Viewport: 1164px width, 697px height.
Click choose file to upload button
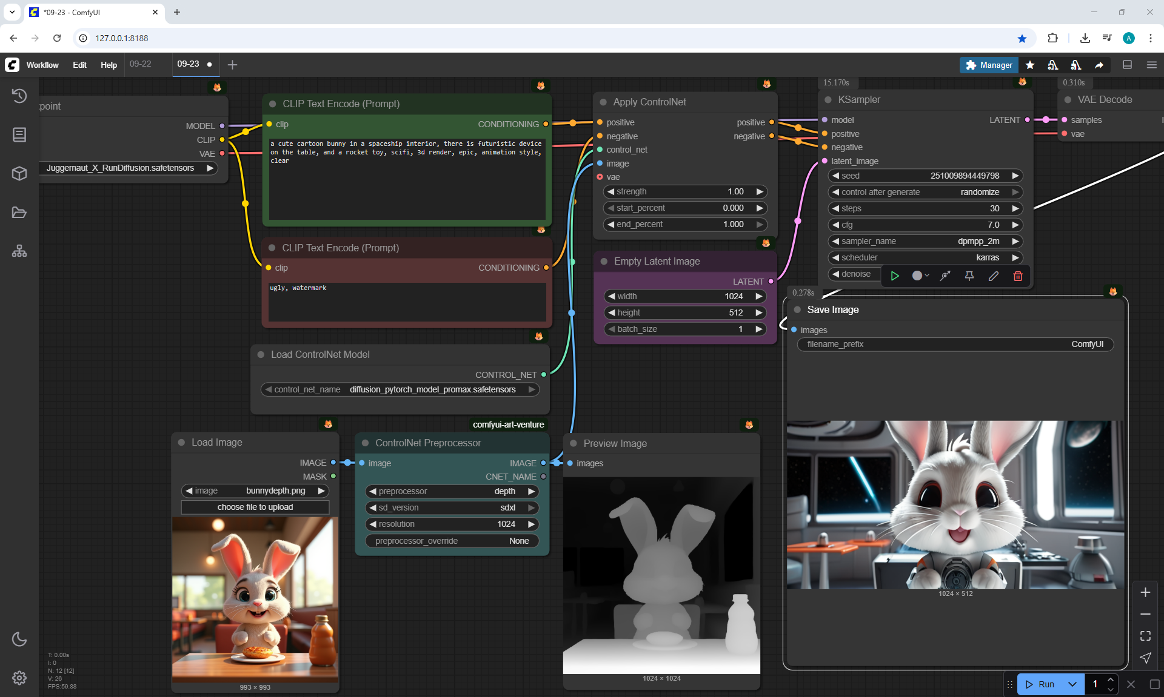click(255, 507)
